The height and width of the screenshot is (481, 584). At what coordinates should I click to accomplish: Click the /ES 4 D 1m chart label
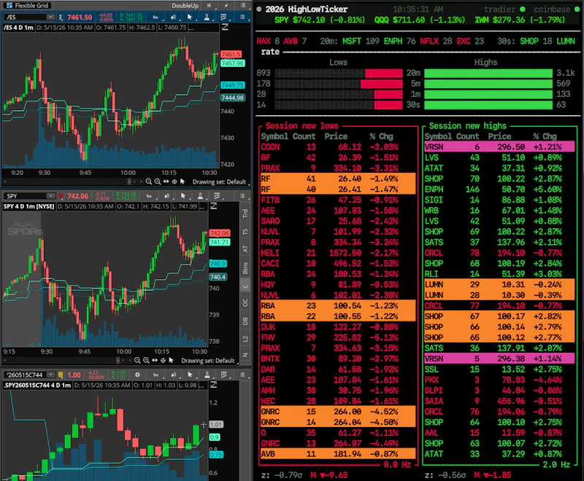click(x=18, y=28)
